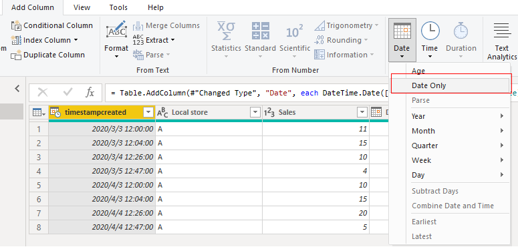Click cell 2020/3/3 12:04:00
Image resolution: width=518 pixels, height=249 pixels.
pyautogui.click(x=102, y=143)
